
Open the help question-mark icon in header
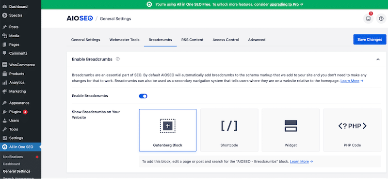(381, 19)
